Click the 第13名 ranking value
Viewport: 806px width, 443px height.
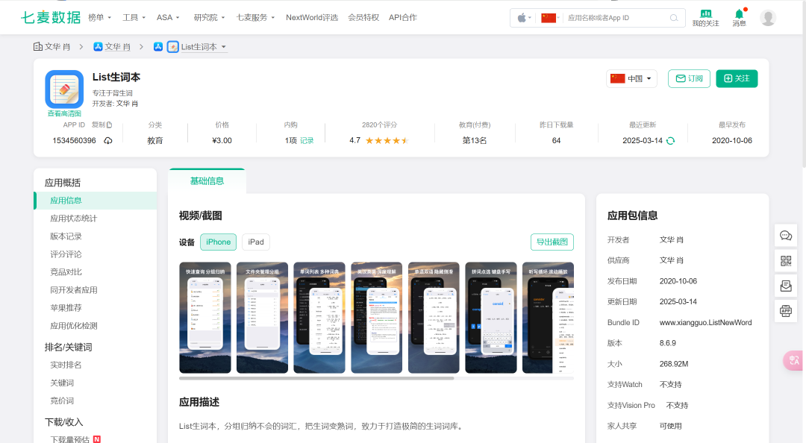coord(475,141)
